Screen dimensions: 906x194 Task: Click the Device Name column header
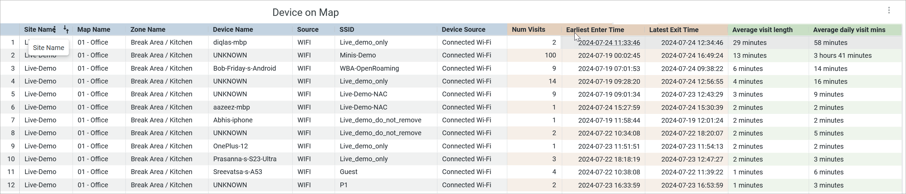pos(233,30)
